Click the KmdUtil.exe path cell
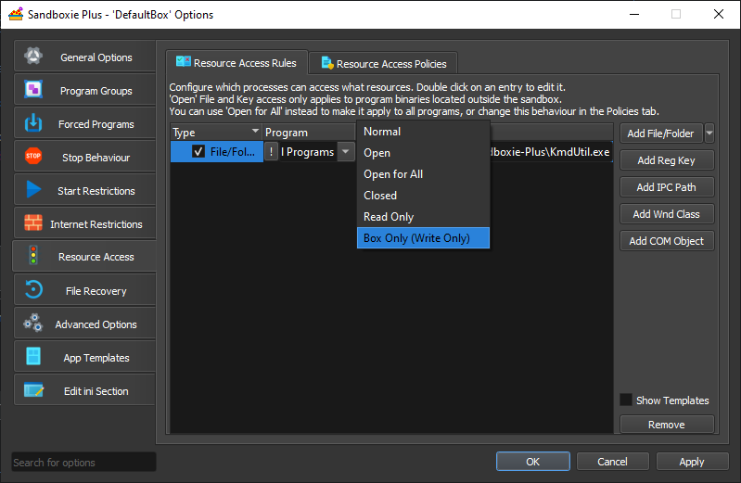 [551, 152]
